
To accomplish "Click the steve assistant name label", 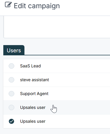I will (x=34, y=80).
